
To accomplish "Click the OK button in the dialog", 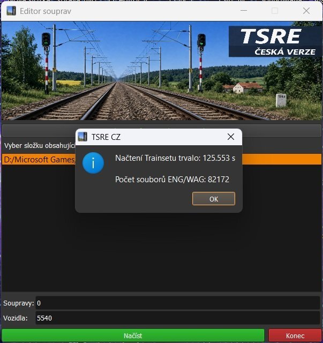I will pyautogui.click(x=213, y=199).
